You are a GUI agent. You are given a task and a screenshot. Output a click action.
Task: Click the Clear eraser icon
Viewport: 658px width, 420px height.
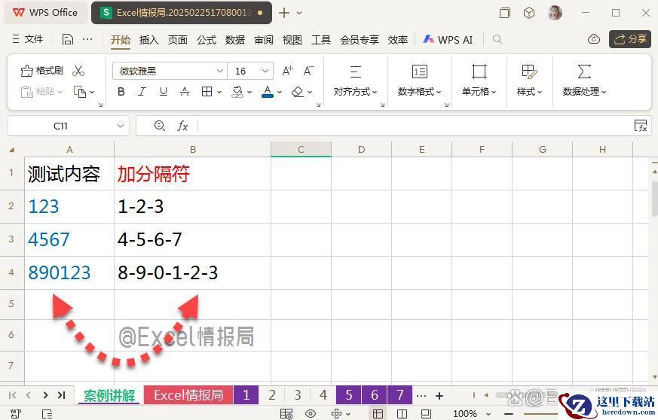click(x=298, y=91)
